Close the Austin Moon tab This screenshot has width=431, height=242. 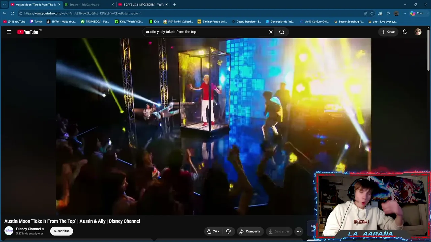pyautogui.click(x=59, y=5)
